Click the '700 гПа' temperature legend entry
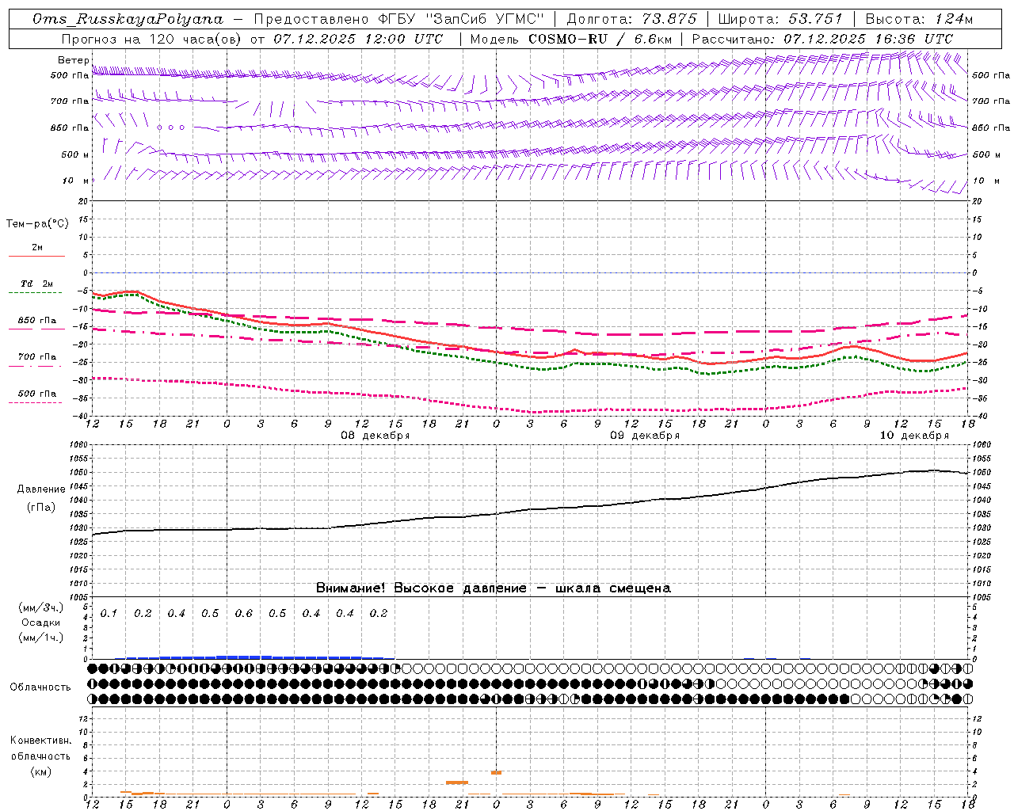1014x811 pixels. coord(36,357)
